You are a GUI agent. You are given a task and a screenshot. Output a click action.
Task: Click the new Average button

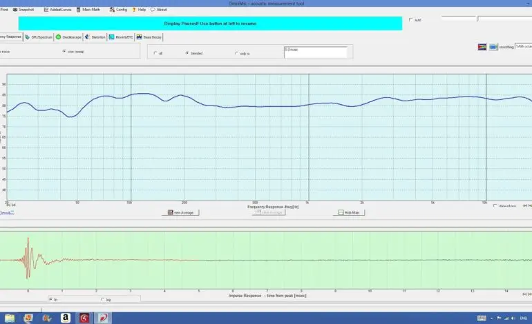(x=180, y=212)
